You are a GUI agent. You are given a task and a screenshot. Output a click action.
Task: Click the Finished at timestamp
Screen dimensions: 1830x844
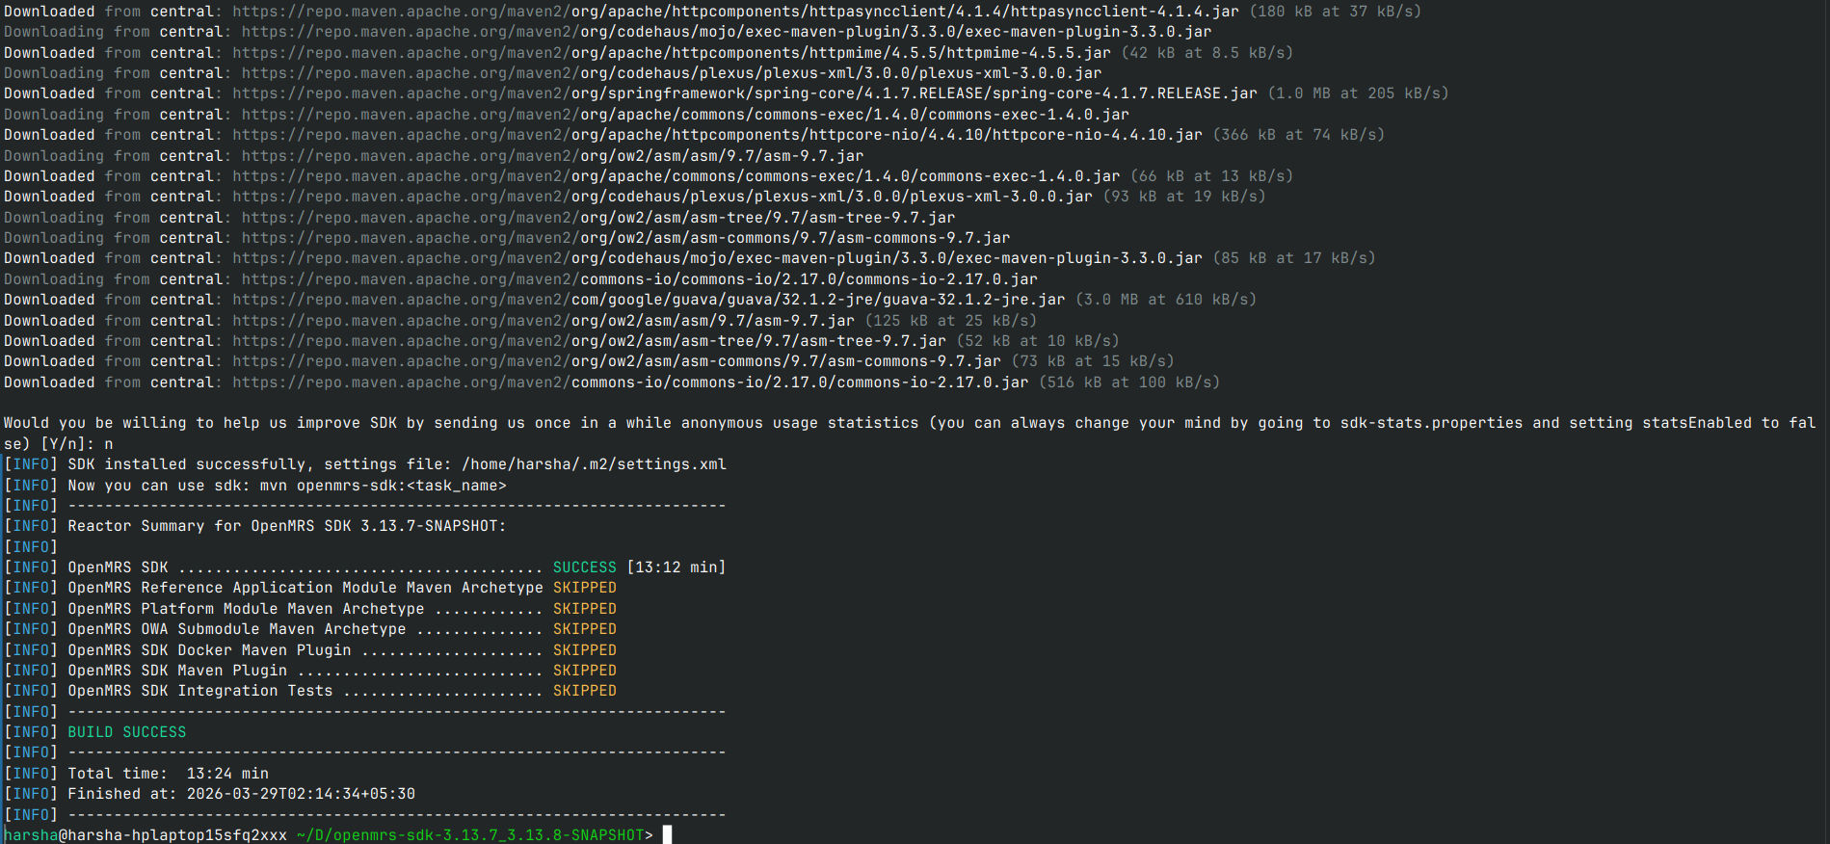click(300, 794)
